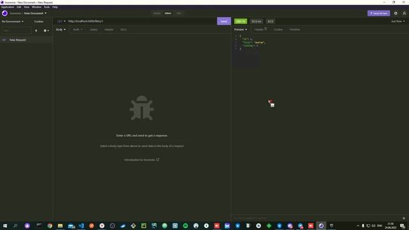Open the settings gear in the top right
409x230 pixels.
click(396, 13)
